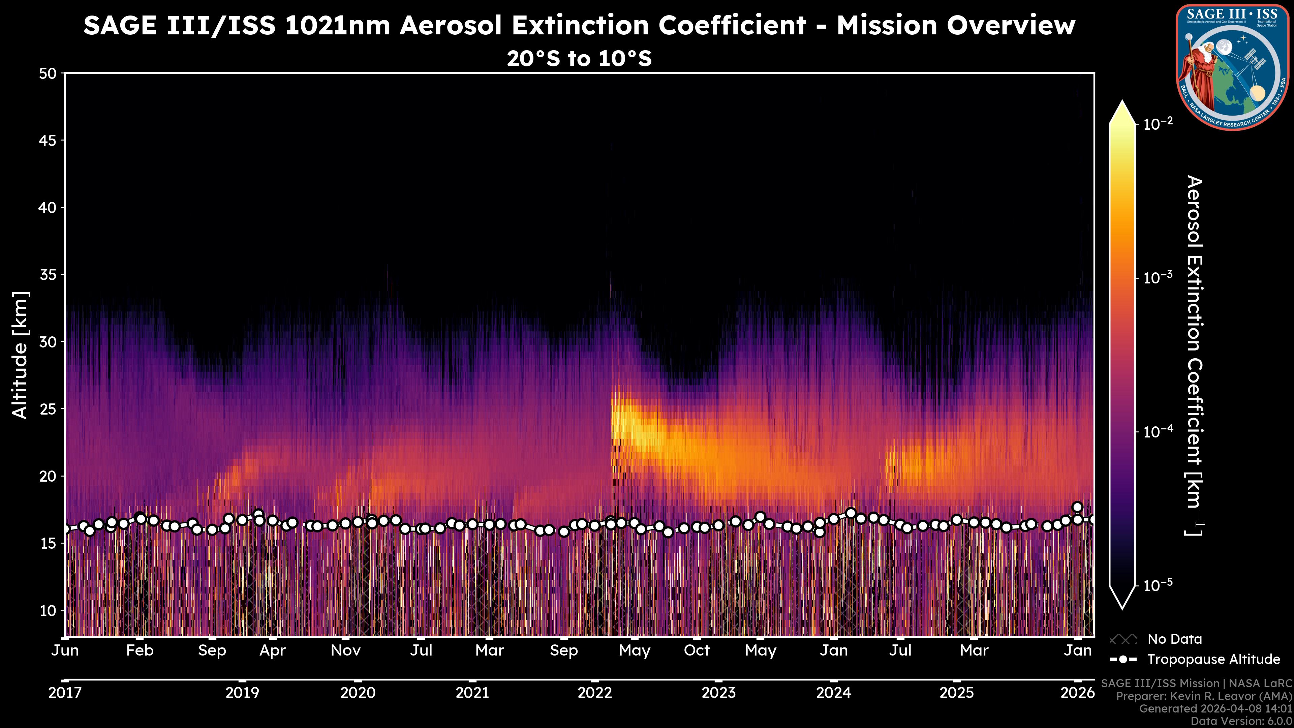Click the 2026 year axis label
Viewport: 1294px width, 728px height.
(1078, 693)
